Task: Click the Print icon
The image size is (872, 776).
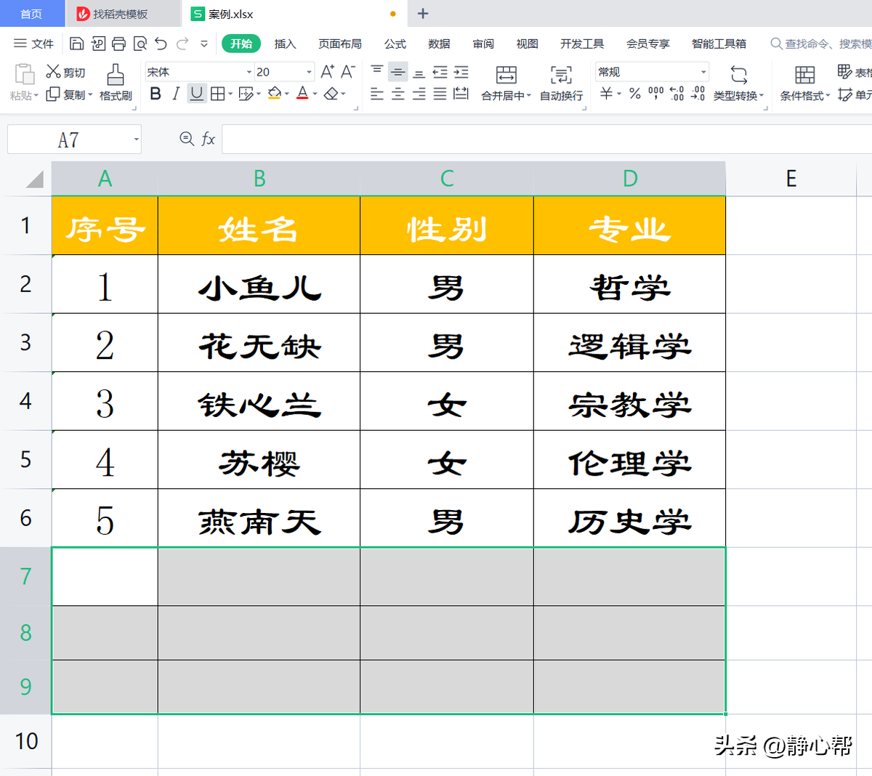Action: (x=118, y=44)
